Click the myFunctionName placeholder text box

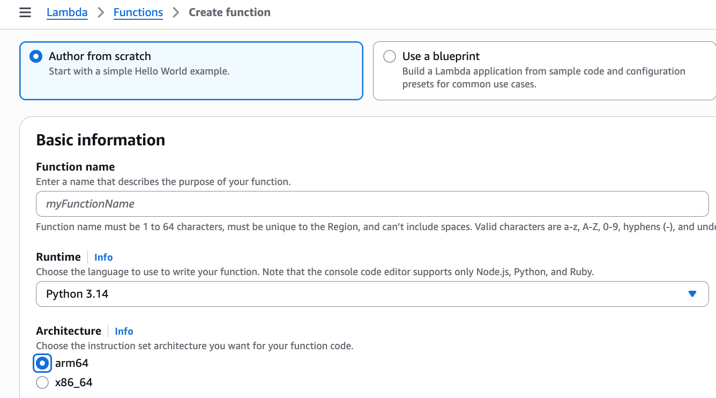[x=372, y=204]
